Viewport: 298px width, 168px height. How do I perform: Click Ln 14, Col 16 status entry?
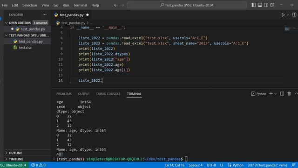click(175, 165)
